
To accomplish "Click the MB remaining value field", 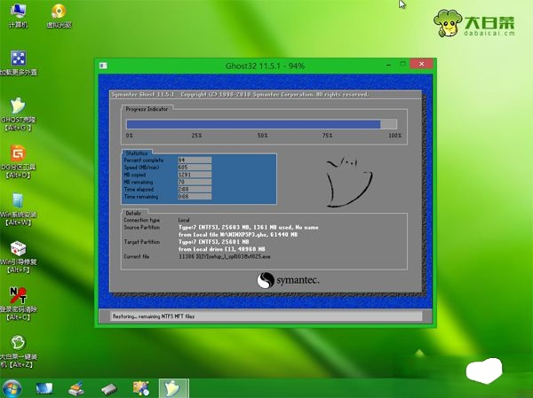I will tap(195, 182).
